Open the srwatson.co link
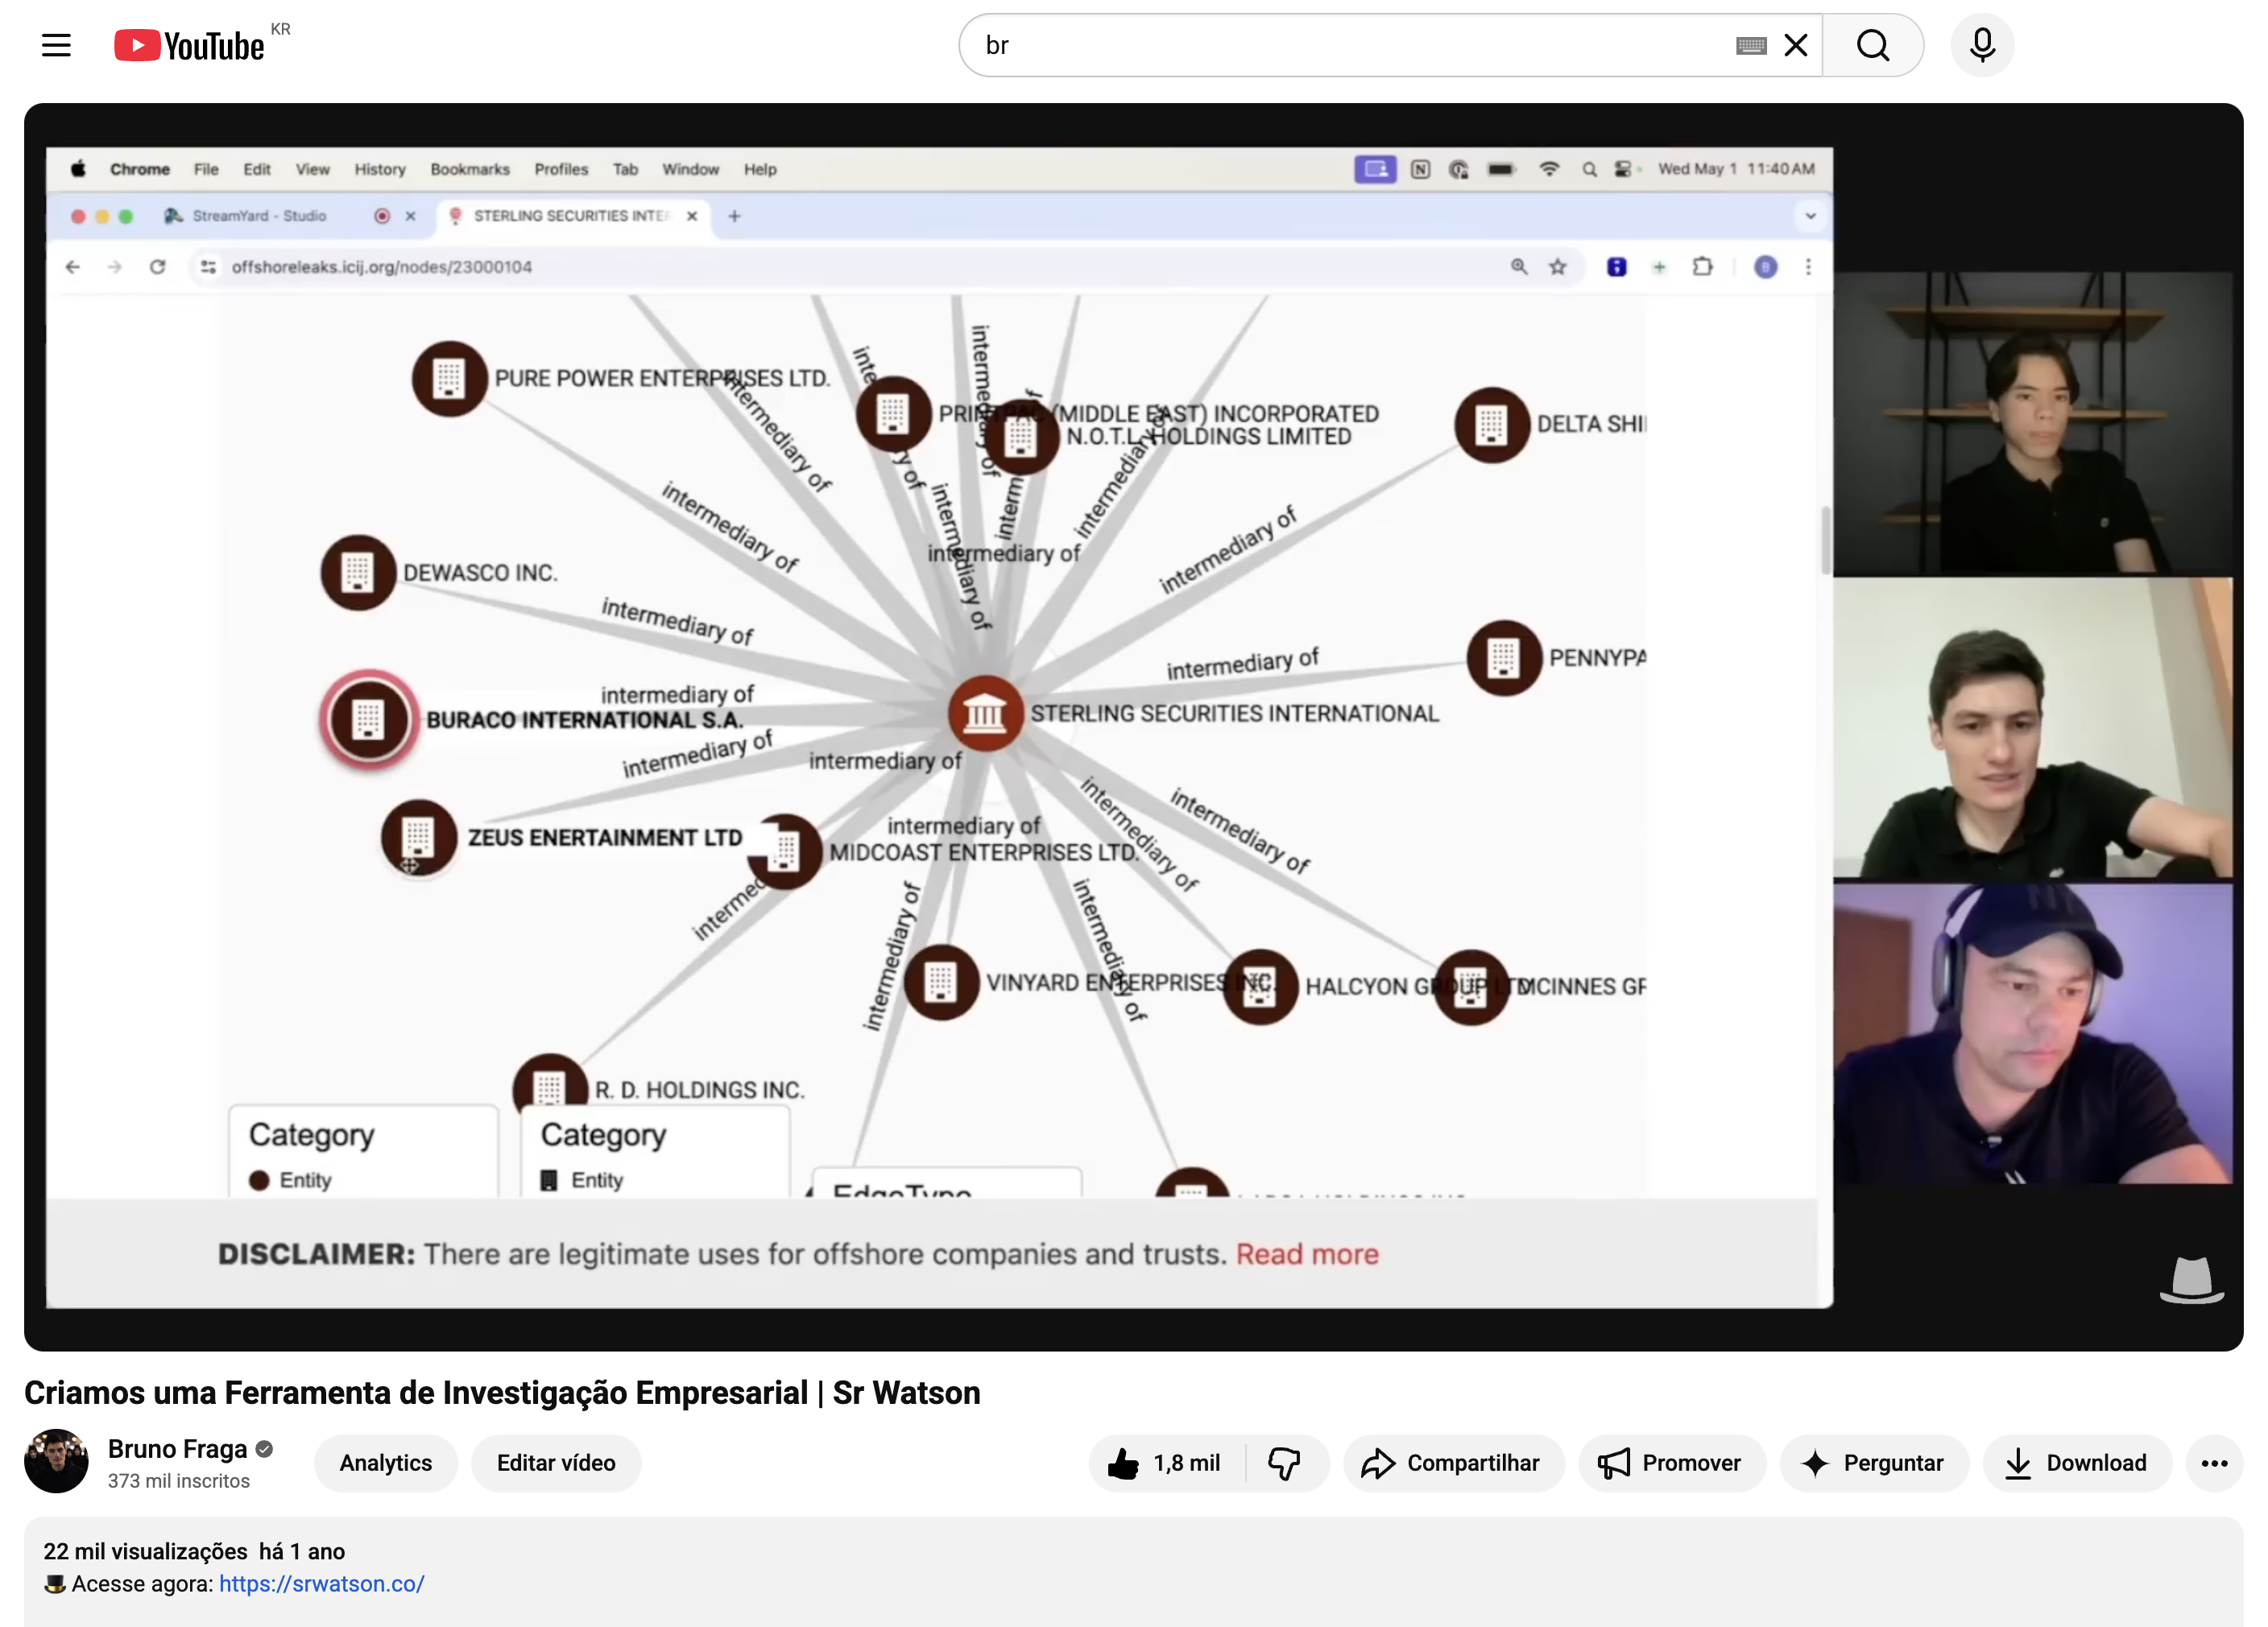 (x=321, y=1584)
